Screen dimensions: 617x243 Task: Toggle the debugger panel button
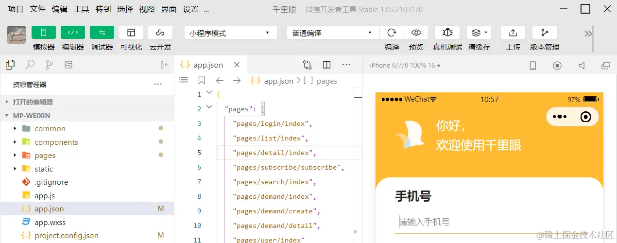pos(102,33)
